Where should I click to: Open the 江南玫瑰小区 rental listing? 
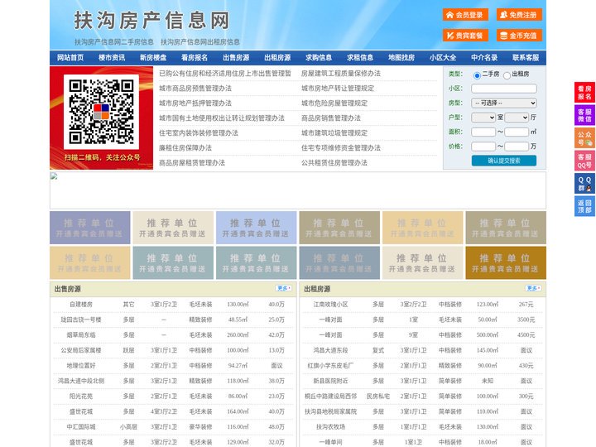(x=330, y=305)
